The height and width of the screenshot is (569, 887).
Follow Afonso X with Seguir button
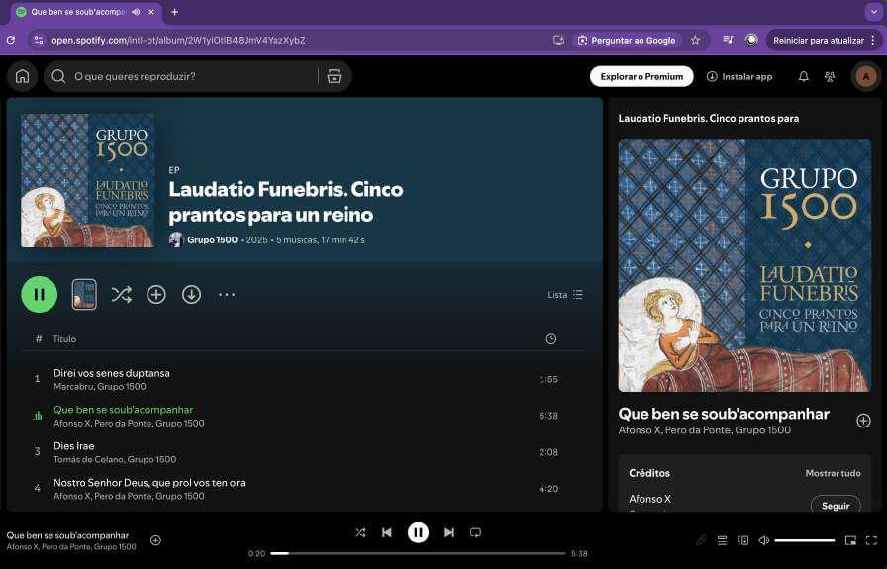click(x=836, y=505)
